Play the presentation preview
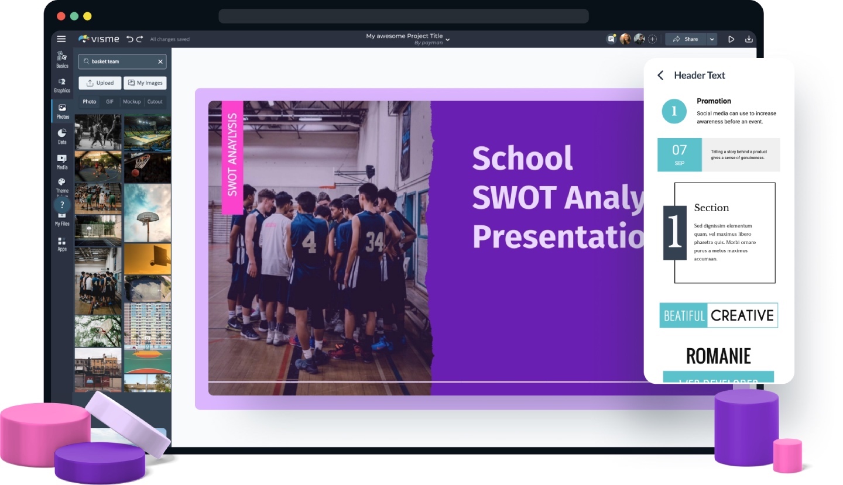Screen dimensions: 843x485 point(731,39)
